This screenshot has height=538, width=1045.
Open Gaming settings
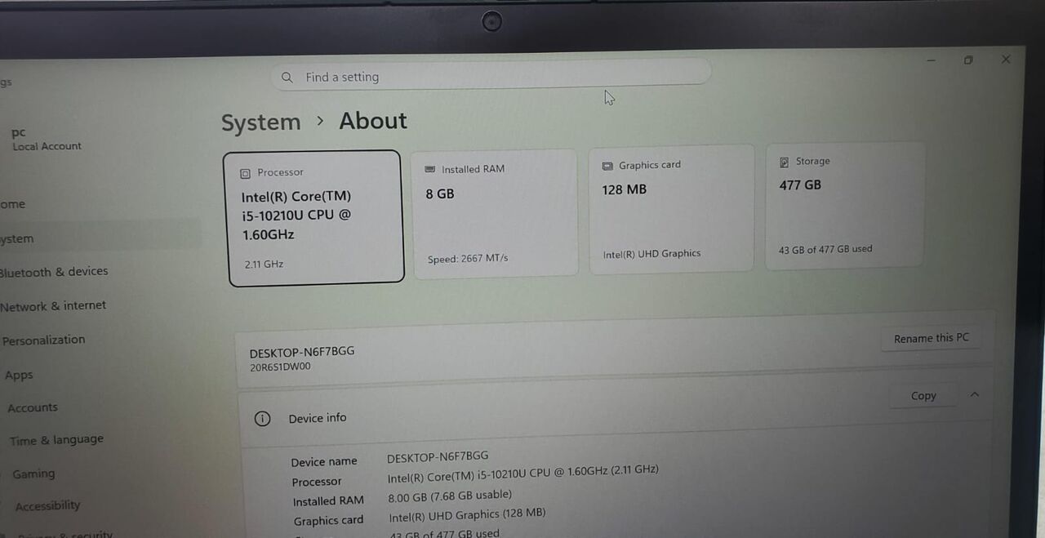coord(33,474)
